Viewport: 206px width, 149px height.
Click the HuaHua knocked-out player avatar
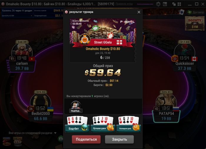[76, 107]
